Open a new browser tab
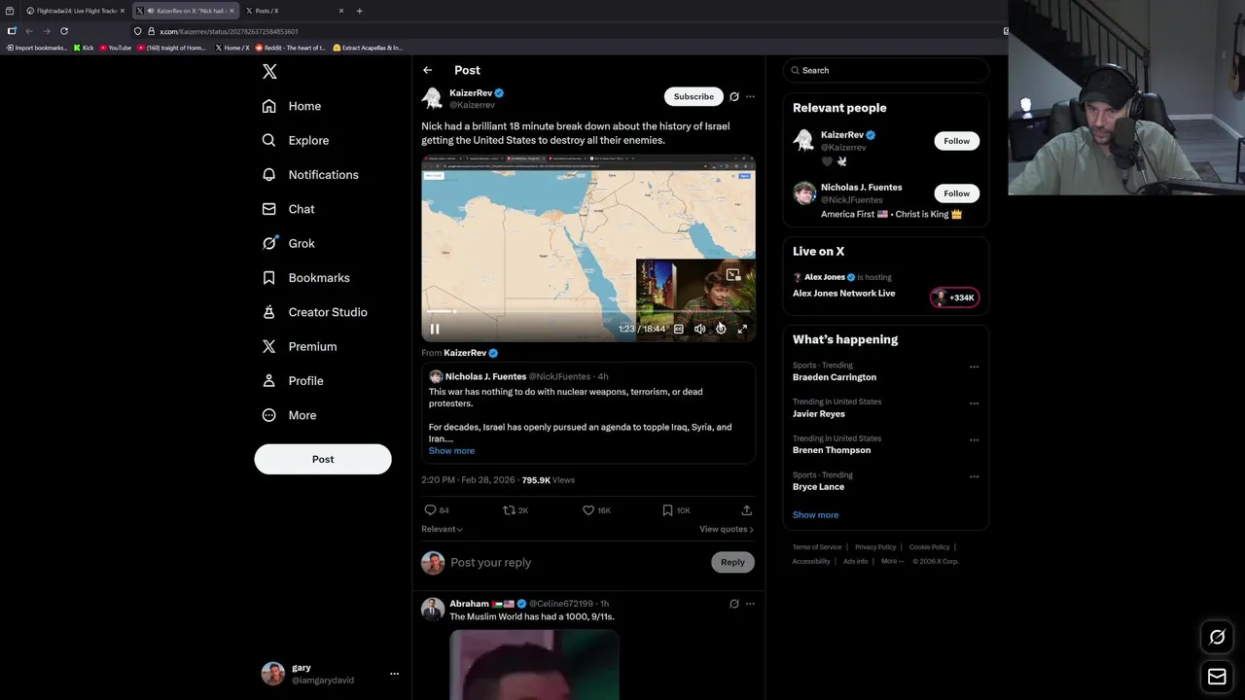 pyautogui.click(x=360, y=11)
